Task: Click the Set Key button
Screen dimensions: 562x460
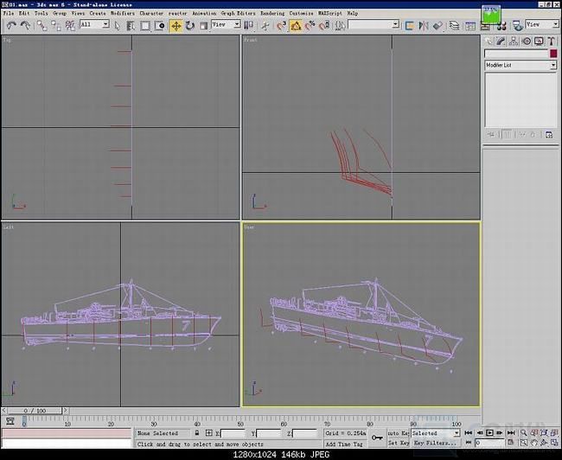Action: point(398,443)
